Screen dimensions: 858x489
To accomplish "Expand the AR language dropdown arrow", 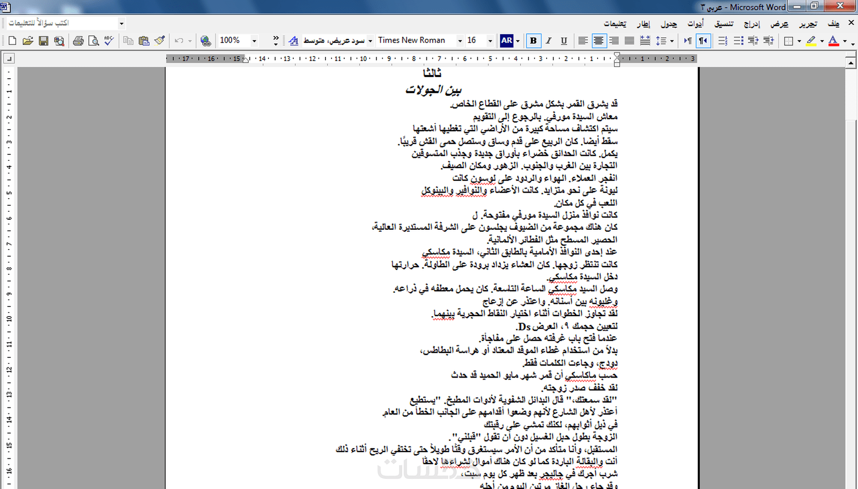I will (518, 41).
